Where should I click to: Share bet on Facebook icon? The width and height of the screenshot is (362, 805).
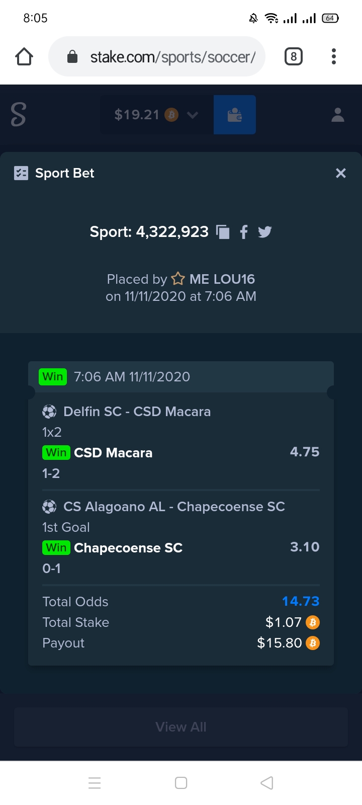[x=244, y=232]
